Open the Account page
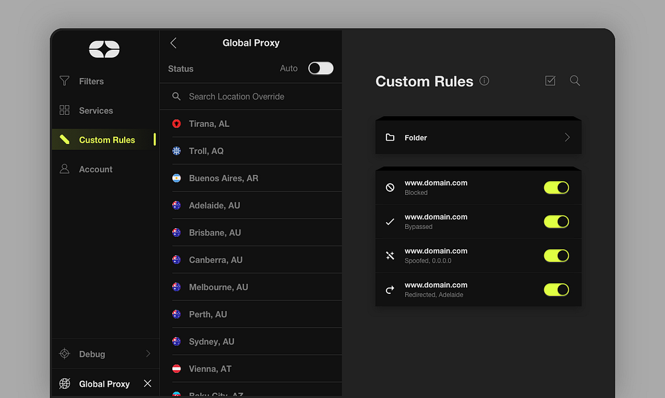The height and width of the screenshot is (398, 665). coord(95,169)
